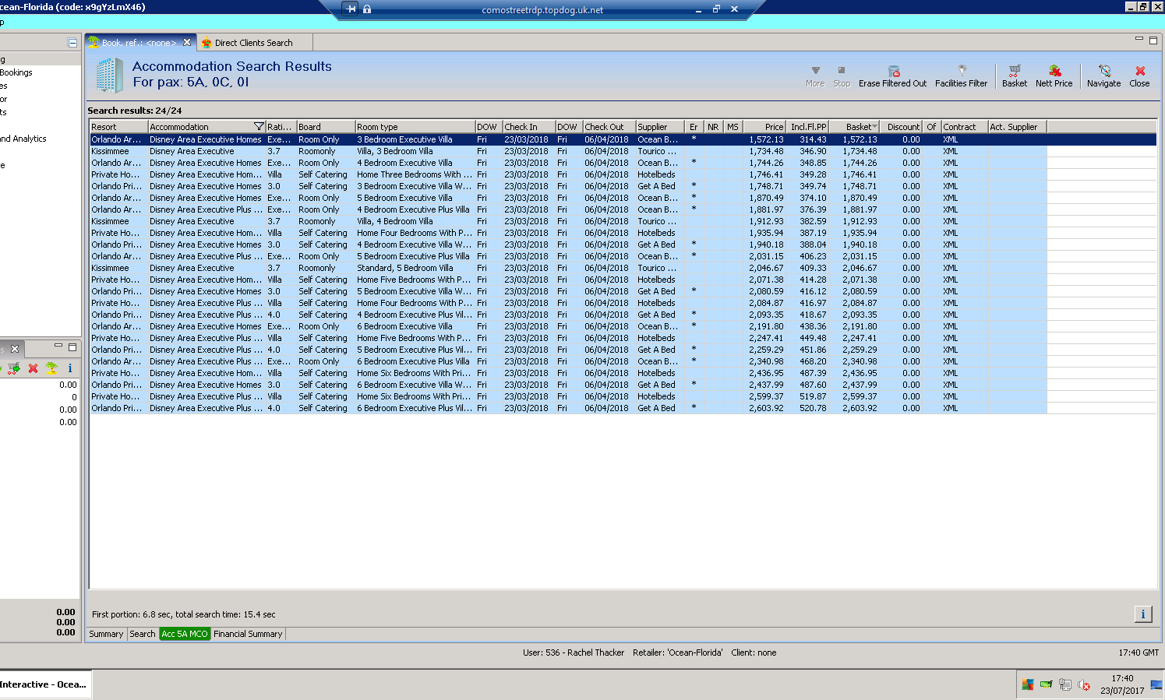Click the Act. Supplier column header
The image size is (1165, 700).
click(x=1017, y=127)
